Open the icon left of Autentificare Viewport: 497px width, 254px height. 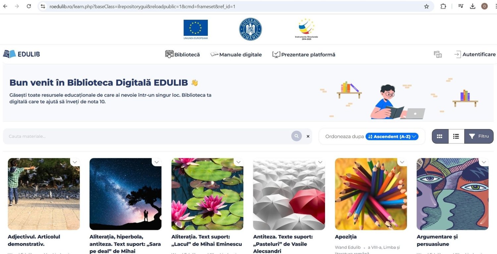438,54
